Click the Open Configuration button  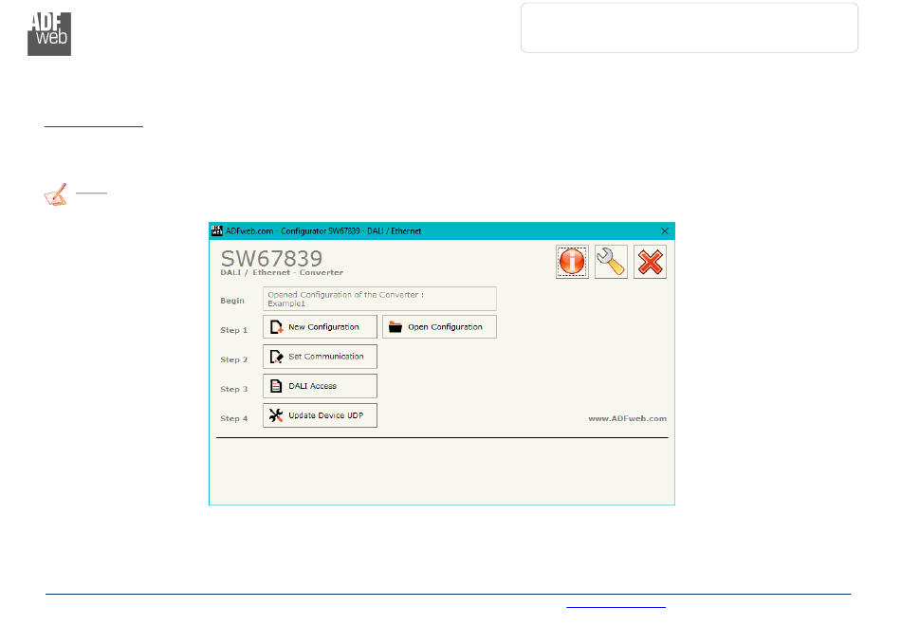point(439,327)
